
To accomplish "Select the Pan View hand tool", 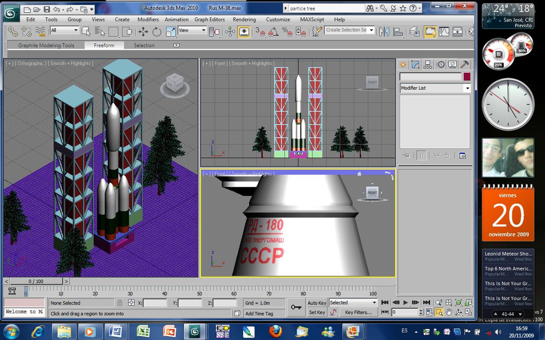I will tap(449, 312).
